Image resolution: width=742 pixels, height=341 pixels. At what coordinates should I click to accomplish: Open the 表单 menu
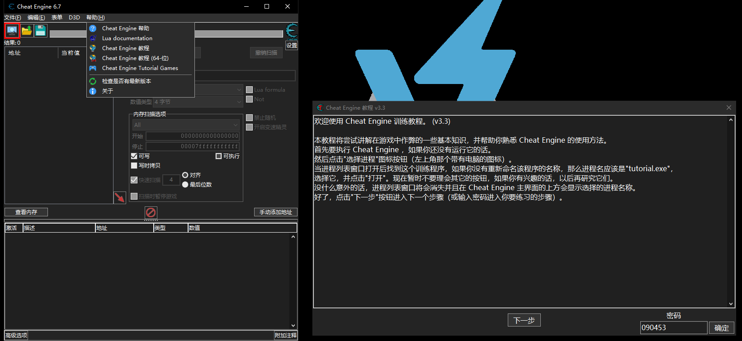coord(57,18)
